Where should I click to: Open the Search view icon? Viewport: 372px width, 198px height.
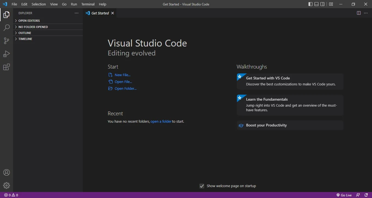(7, 28)
